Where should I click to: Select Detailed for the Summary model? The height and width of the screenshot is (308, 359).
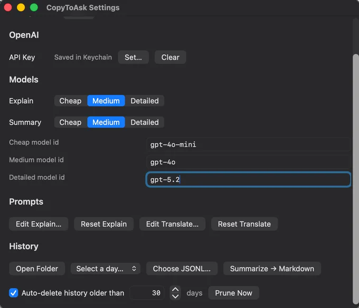click(145, 122)
